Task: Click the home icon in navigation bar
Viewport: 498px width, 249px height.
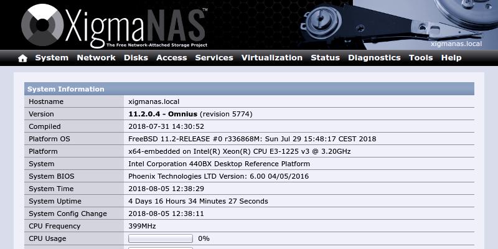Action: (23, 58)
